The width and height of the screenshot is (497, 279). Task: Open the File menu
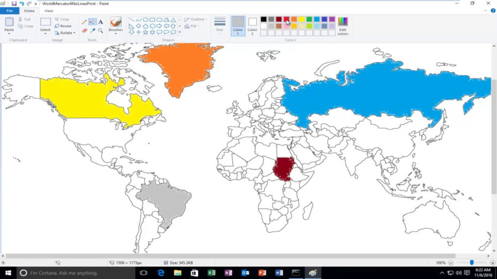pos(9,11)
